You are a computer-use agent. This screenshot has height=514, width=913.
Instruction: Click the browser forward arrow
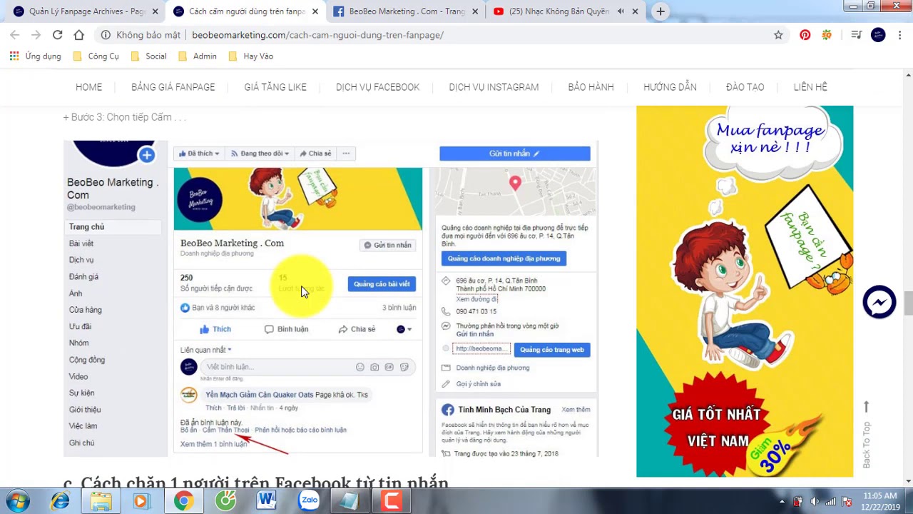click(36, 34)
